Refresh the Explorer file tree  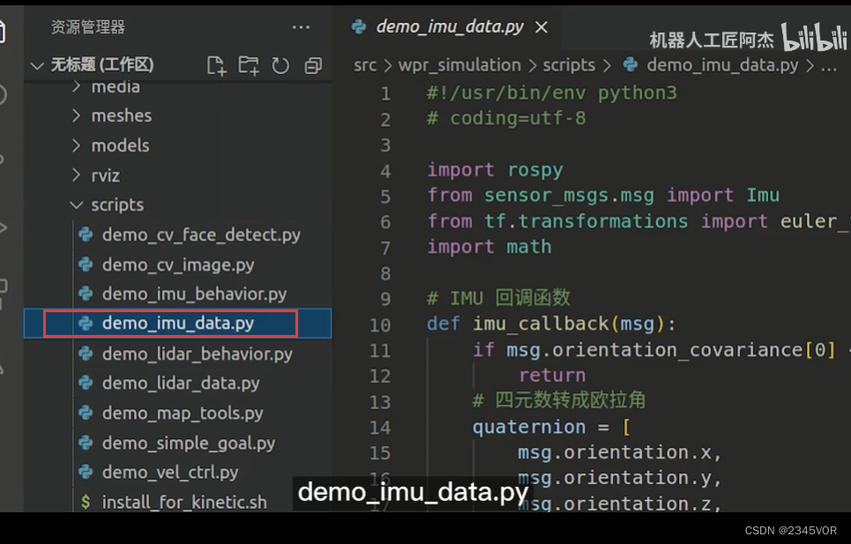pyautogui.click(x=280, y=64)
